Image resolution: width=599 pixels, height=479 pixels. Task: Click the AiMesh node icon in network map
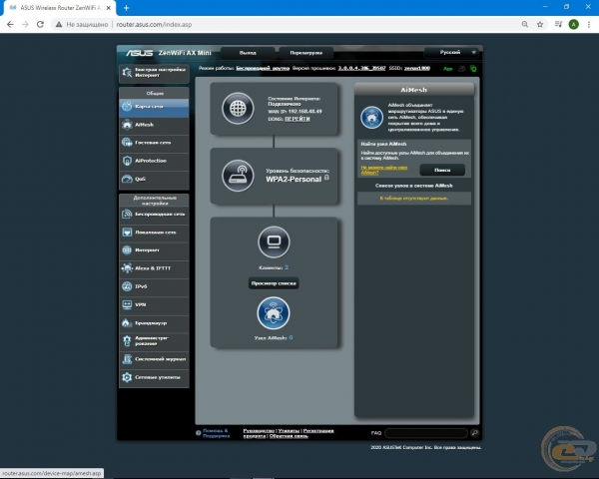point(274,313)
